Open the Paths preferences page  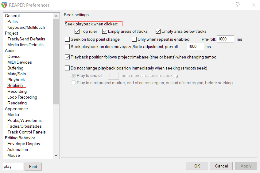click(13, 21)
